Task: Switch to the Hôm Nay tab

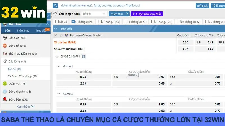Action: pos(23,31)
